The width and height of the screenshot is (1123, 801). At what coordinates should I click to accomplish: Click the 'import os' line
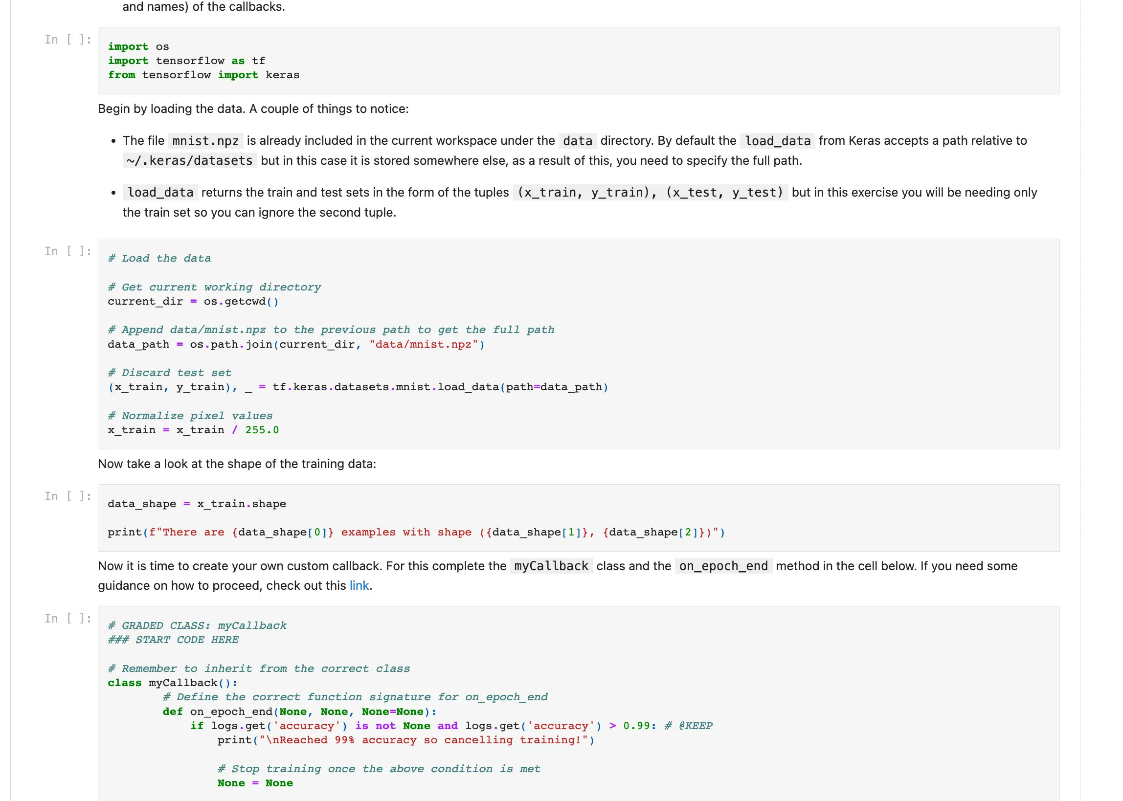(138, 46)
